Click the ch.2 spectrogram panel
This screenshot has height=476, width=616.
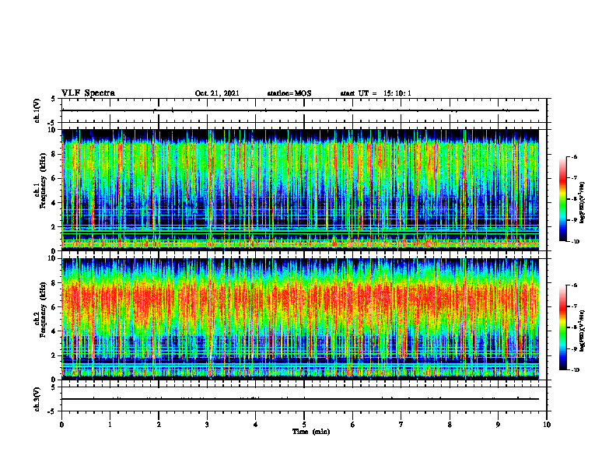pos(300,319)
